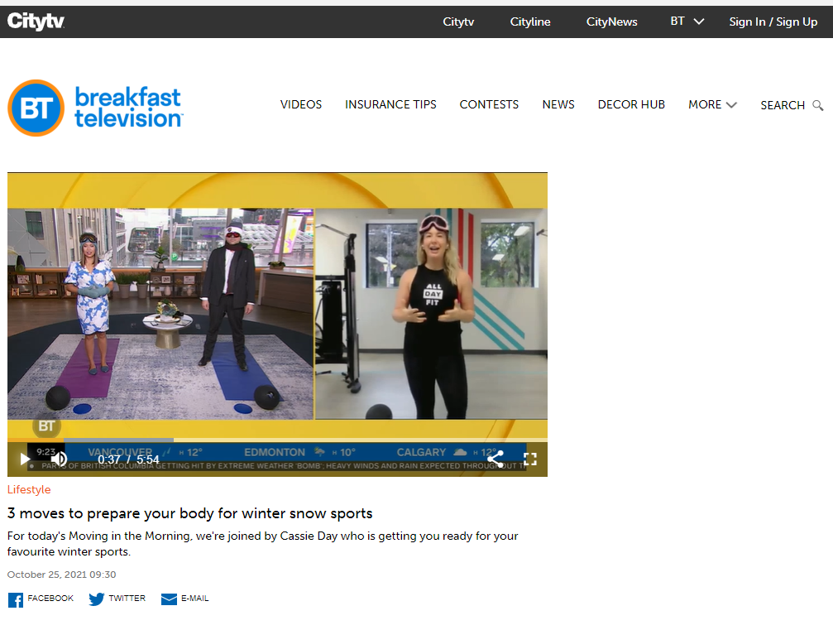Open the share options on the video
Image resolution: width=833 pixels, height=630 pixels.
click(x=495, y=458)
